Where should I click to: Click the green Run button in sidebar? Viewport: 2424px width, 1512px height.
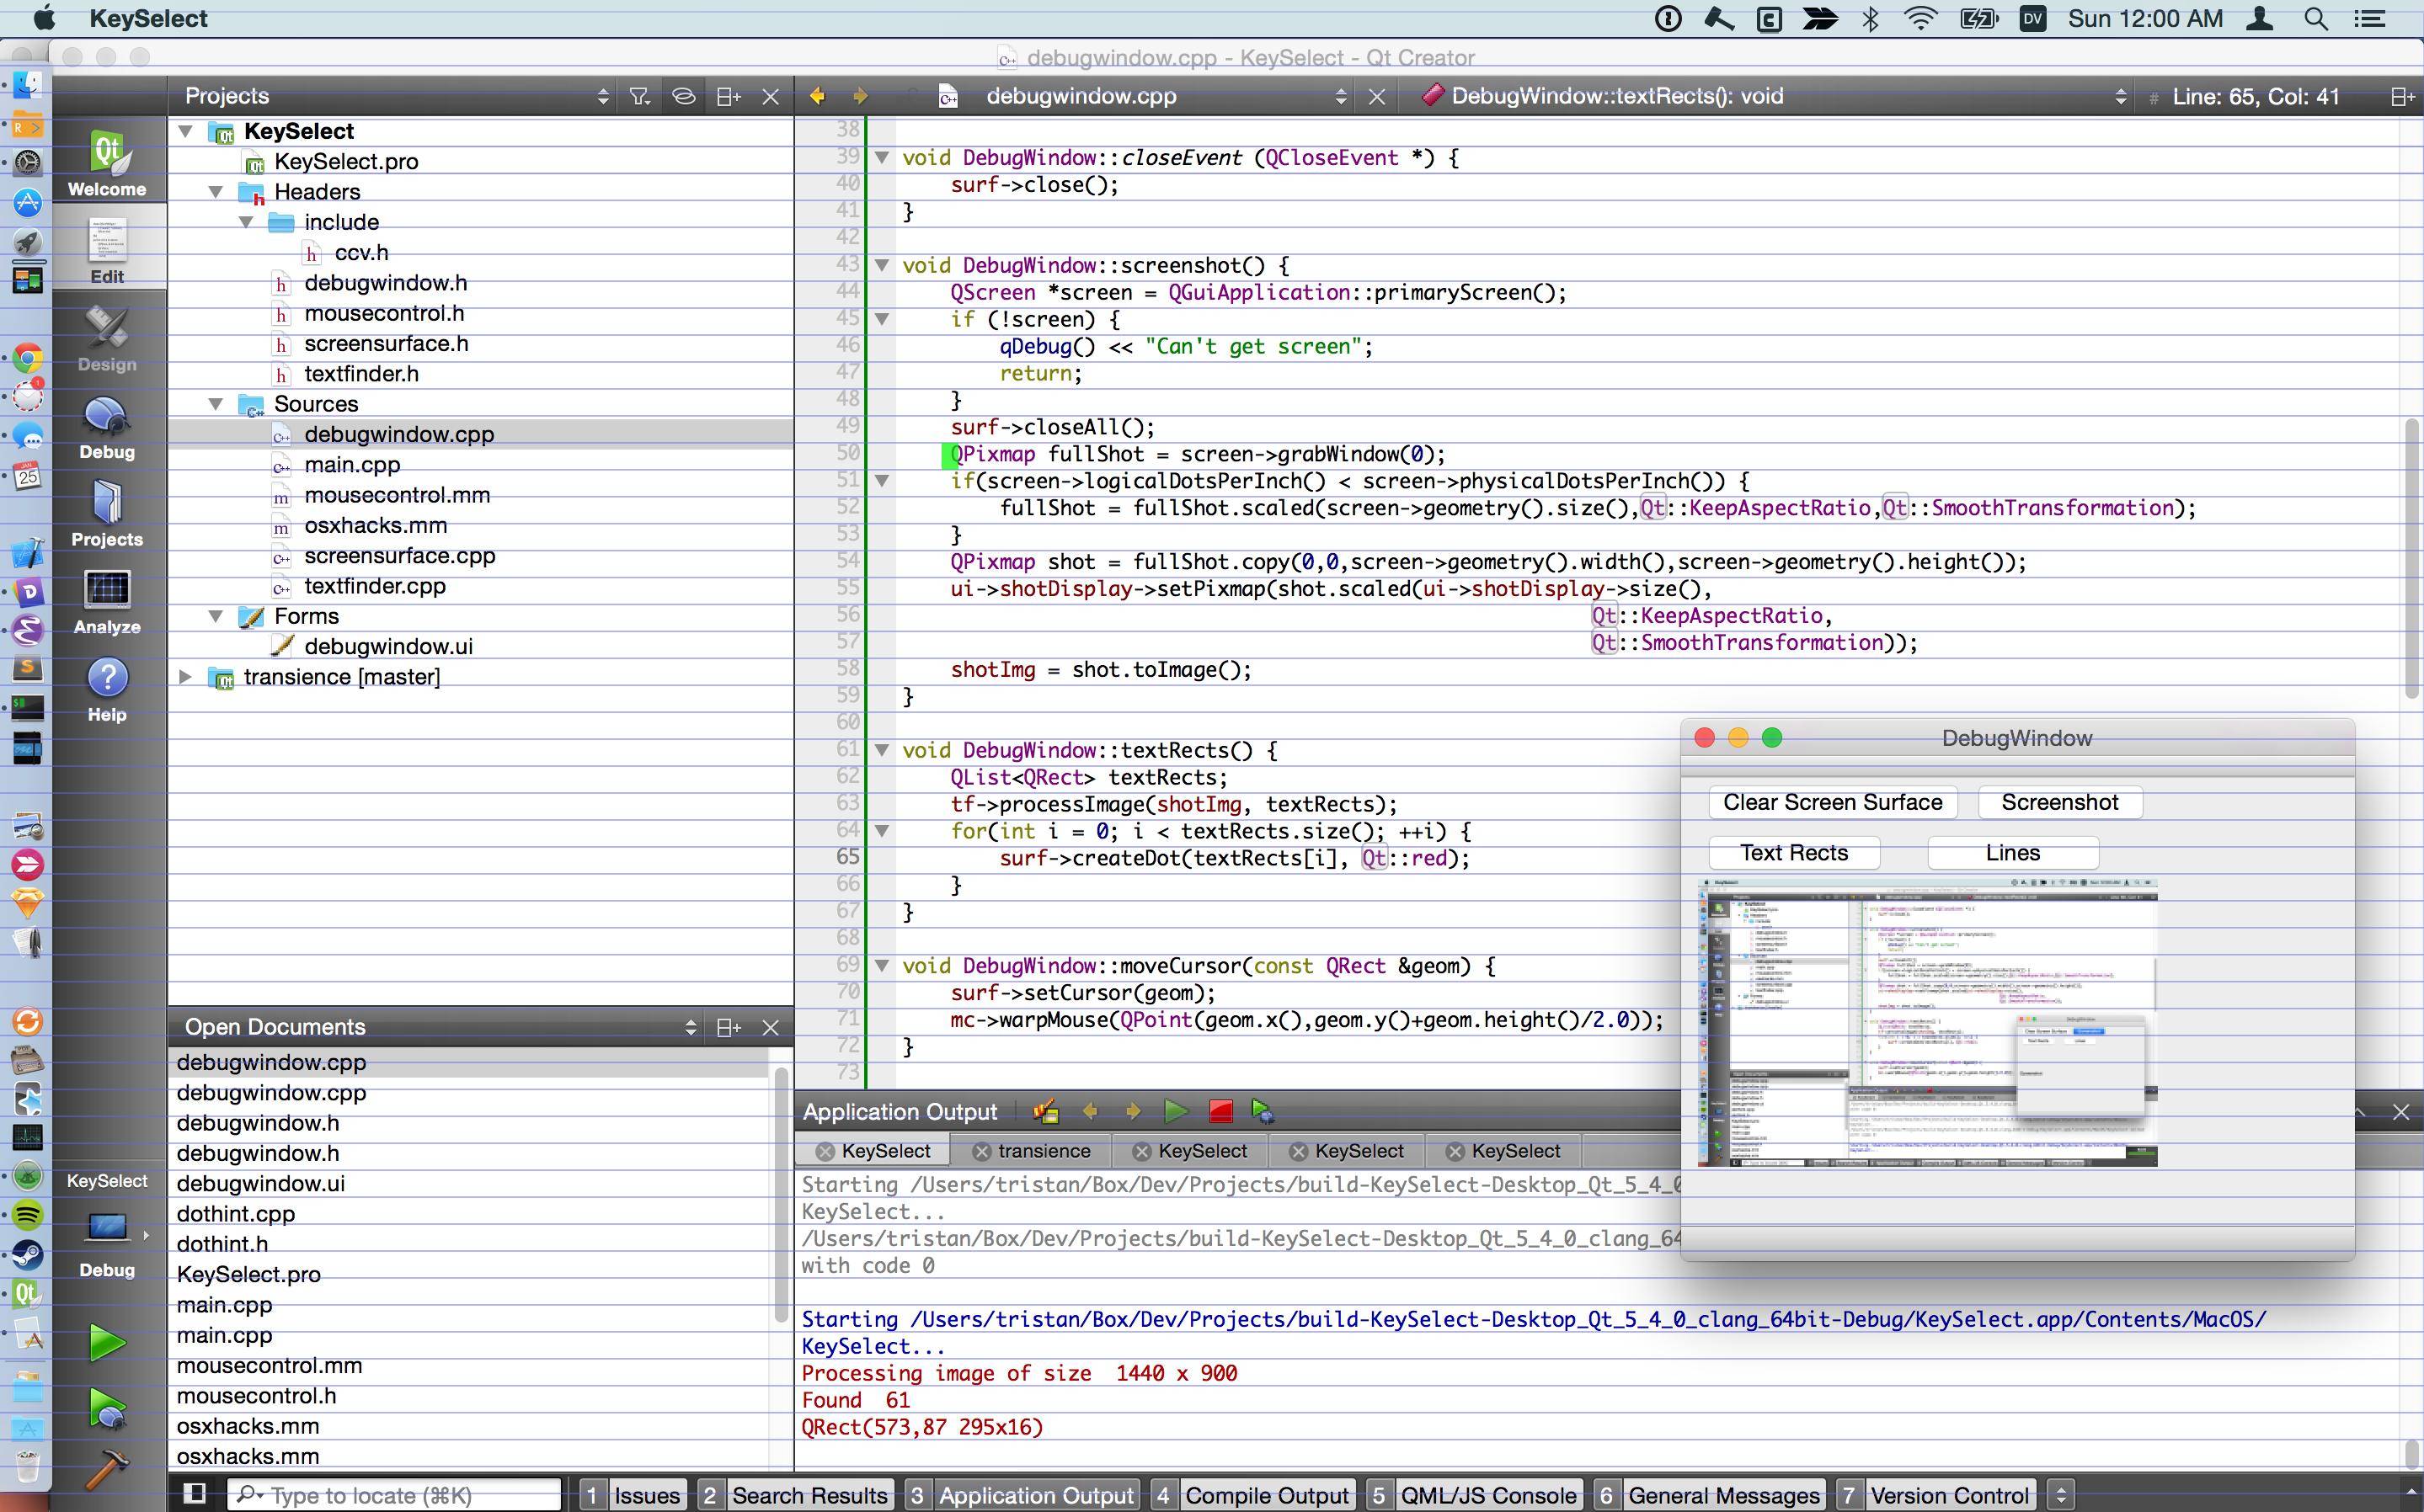[x=107, y=1342]
